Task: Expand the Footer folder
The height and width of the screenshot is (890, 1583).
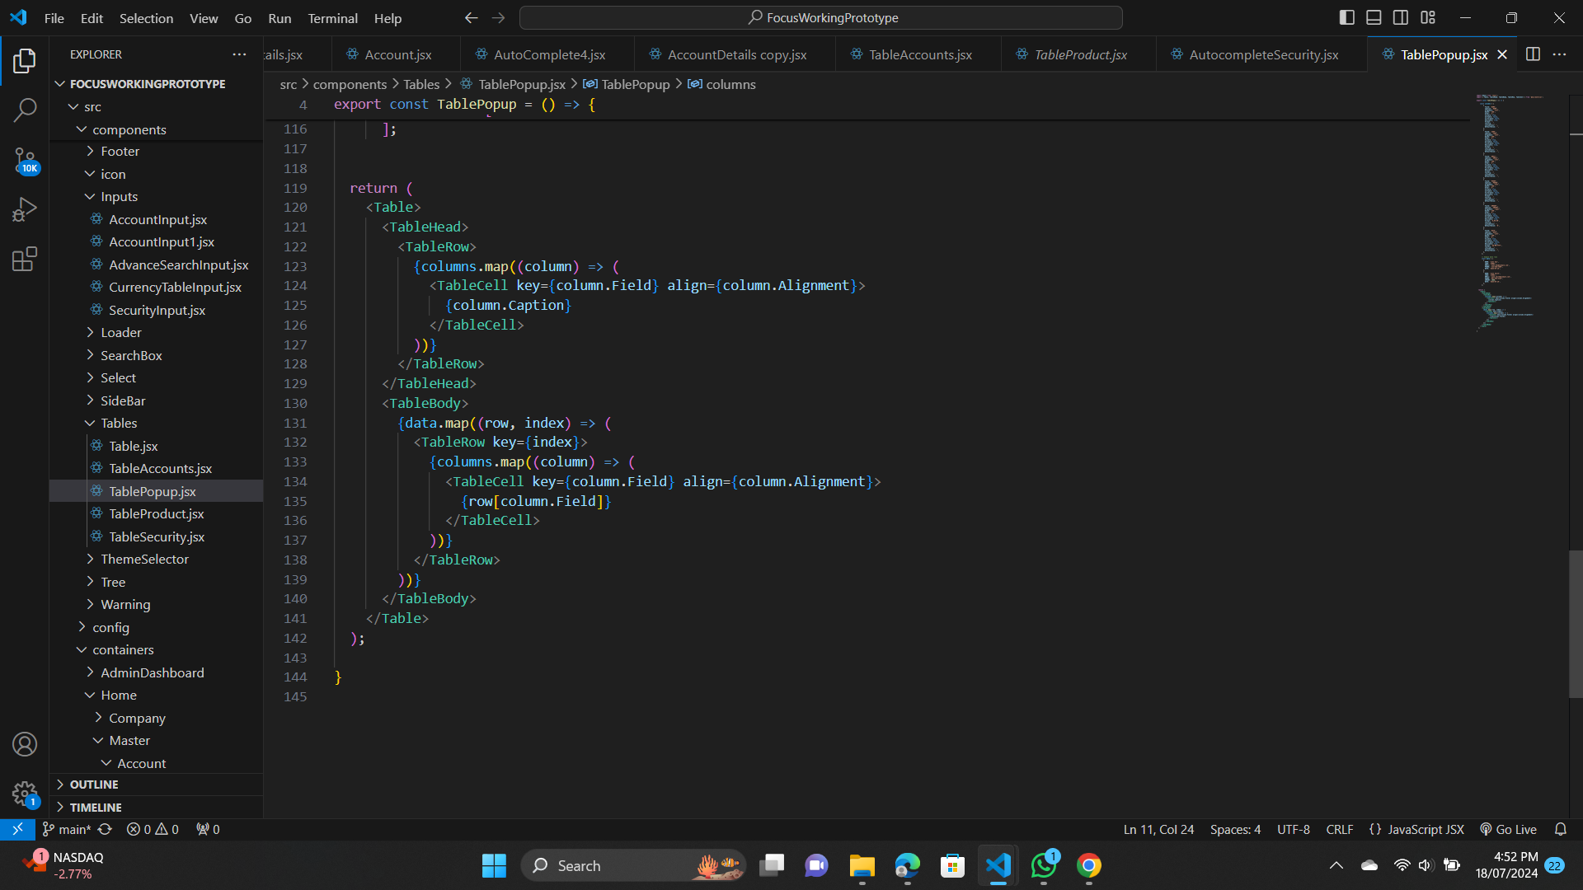Action: tap(120, 152)
